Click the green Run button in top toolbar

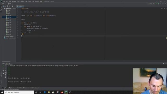pyautogui.click(x=156, y=4)
